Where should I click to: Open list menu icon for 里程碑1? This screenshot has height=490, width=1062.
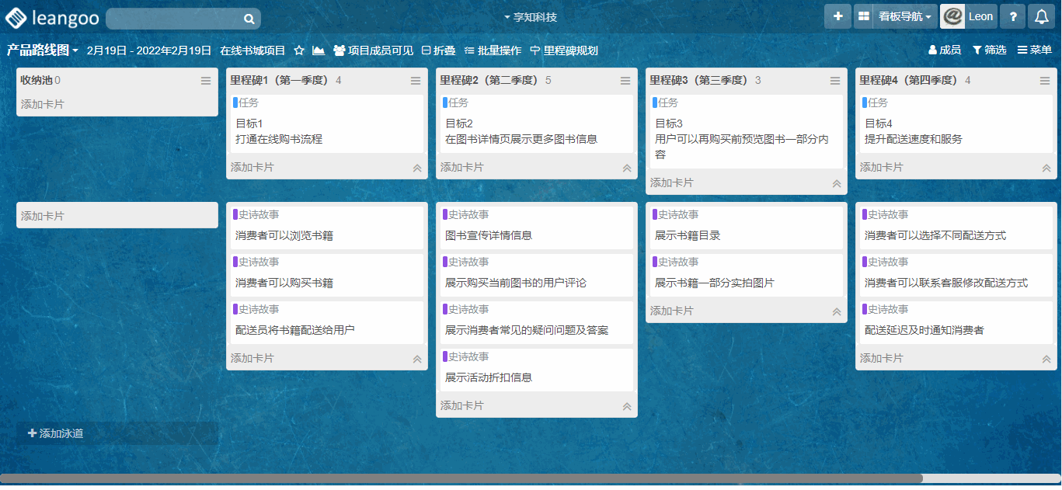(x=416, y=81)
